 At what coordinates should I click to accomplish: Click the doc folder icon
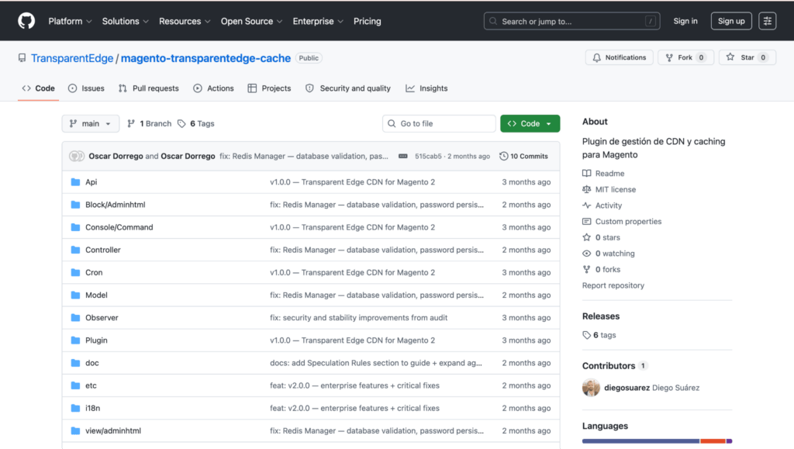75,363
